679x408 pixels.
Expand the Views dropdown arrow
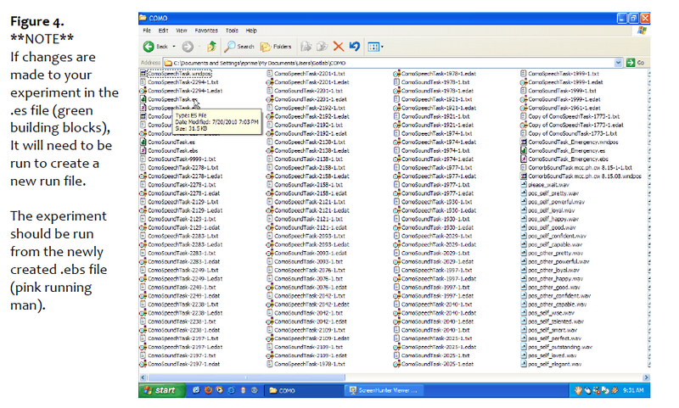[382, 47]
